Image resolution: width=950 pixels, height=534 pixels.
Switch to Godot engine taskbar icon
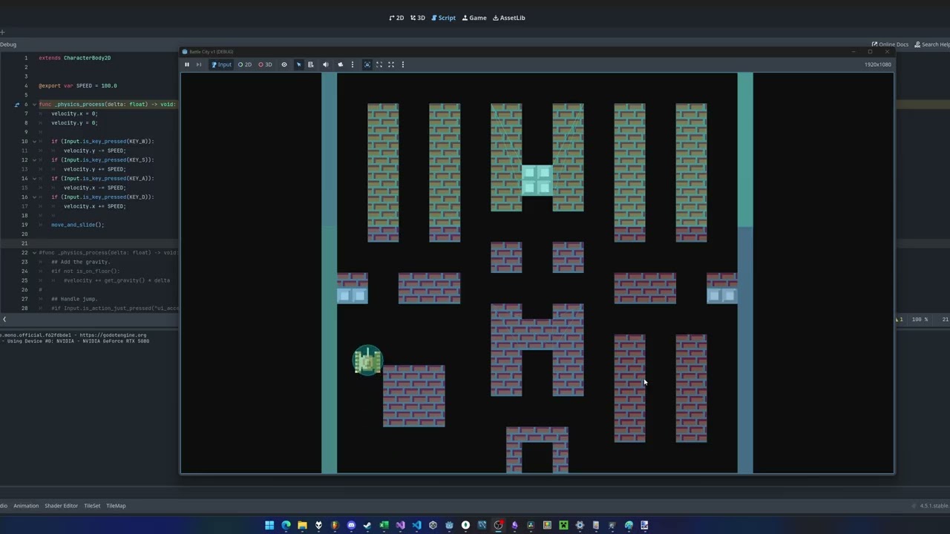449,525
